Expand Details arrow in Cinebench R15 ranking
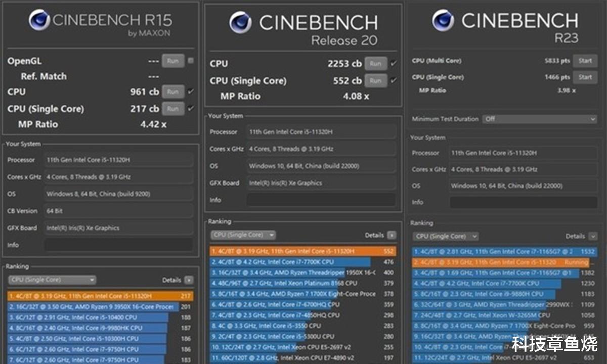The width and height of the screenshot is (607, 364). (189, 280)
